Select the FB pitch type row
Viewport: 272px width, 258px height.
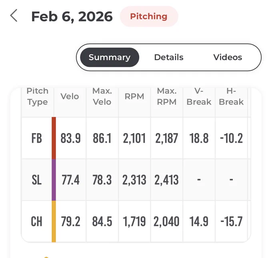pyautogui.click(x=136, y=138)
